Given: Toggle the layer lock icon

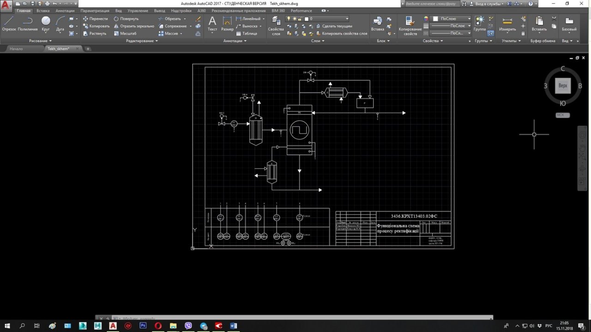Looking at the screenshot, I should (300, 19).
